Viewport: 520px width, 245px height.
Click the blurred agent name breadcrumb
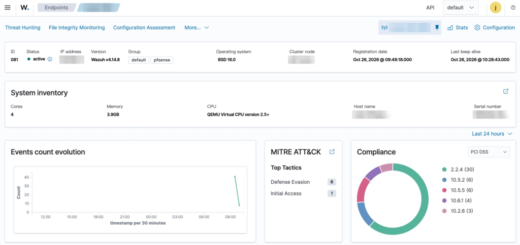point(99,7)
